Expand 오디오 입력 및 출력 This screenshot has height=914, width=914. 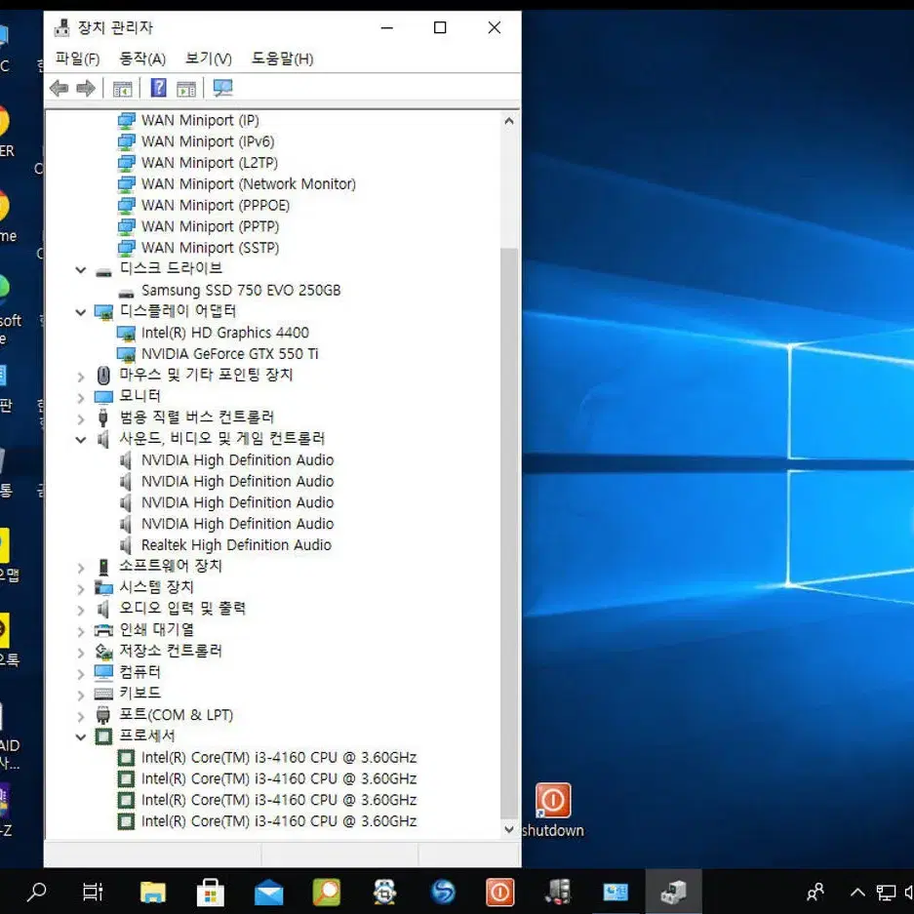tap(80, 610)
